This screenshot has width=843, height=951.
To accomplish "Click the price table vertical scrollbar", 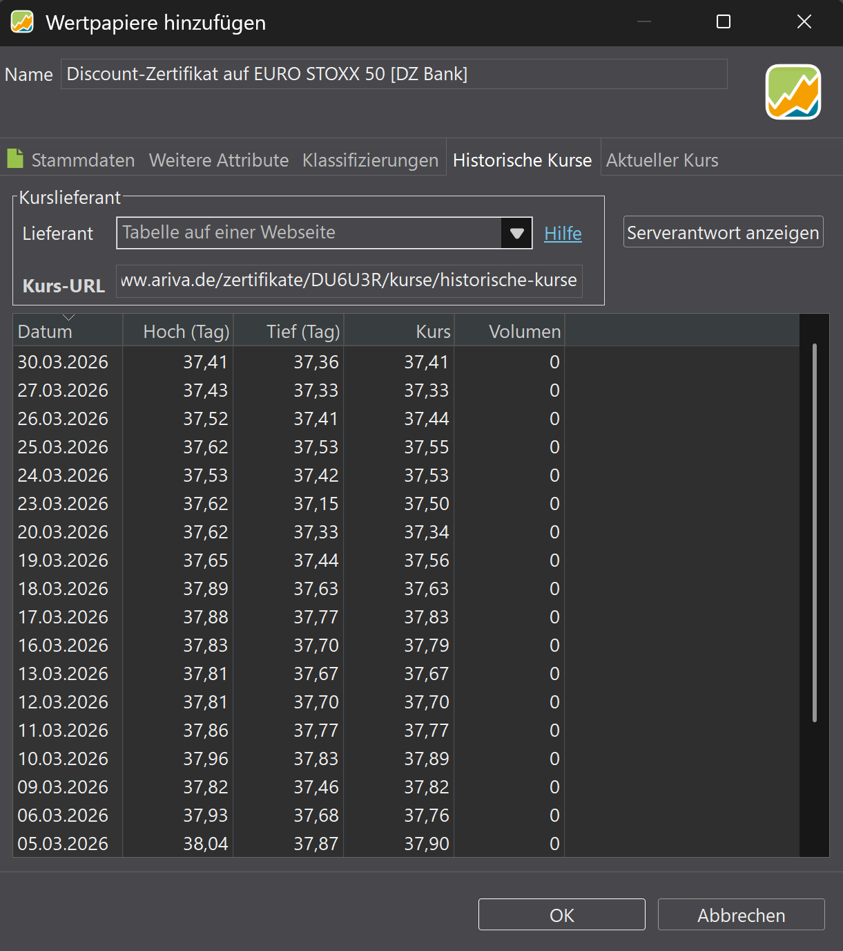I will (815, 532).
